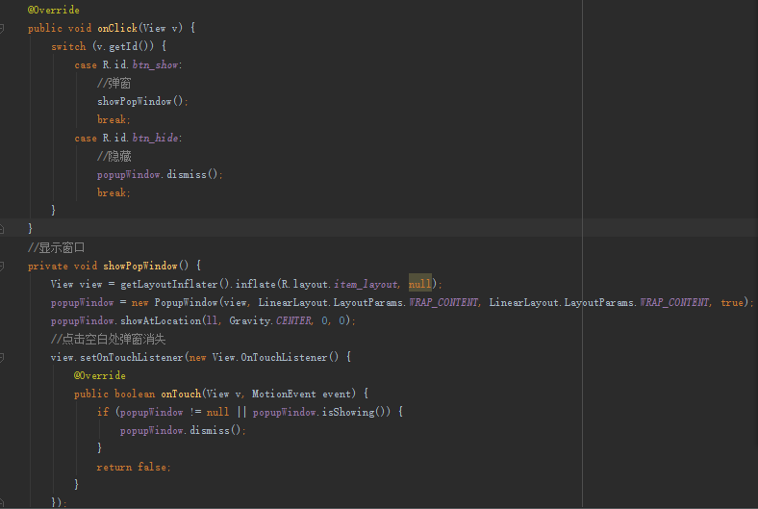This screenshot has height=509, width=758.
Task: Click showPopWindow in the method declaration
Action: pos(140,266)
